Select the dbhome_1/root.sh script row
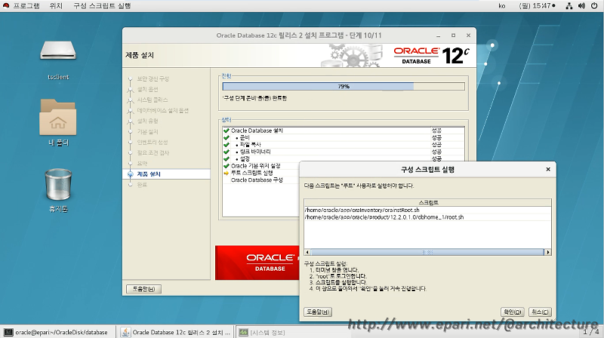 (x=427, y=217)
